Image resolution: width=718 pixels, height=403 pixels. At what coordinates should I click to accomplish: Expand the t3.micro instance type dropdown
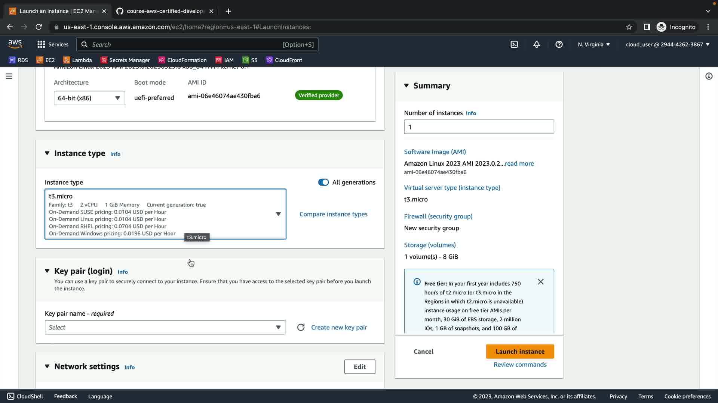278,214
